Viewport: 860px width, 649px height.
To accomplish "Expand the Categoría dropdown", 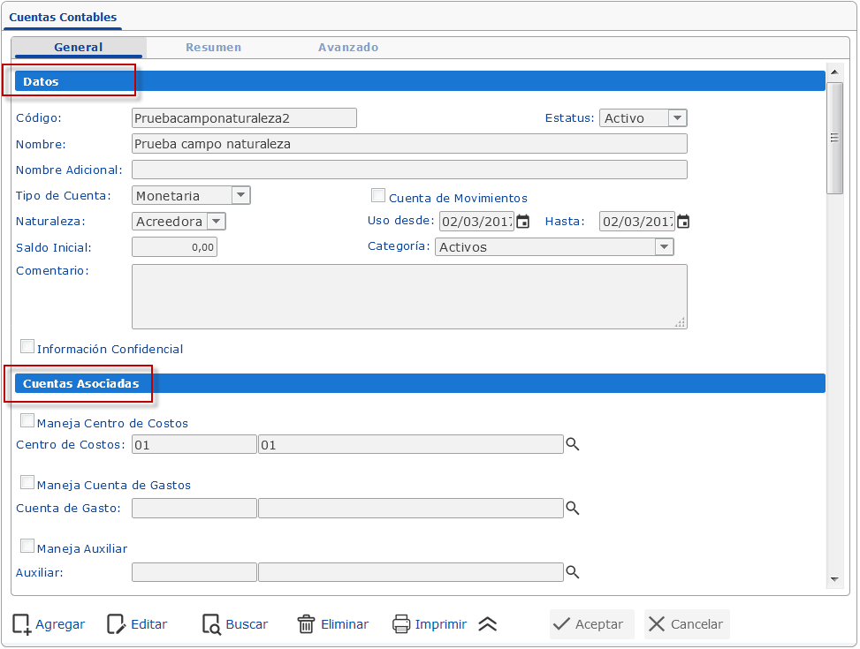I will [x=664, y=247].
